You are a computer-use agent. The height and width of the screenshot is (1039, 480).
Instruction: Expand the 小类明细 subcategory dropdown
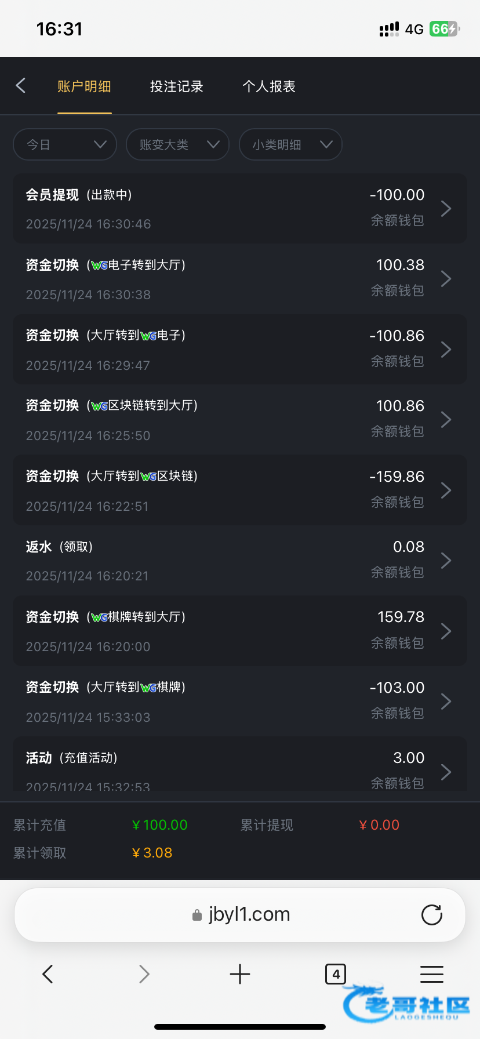[290, 144]
